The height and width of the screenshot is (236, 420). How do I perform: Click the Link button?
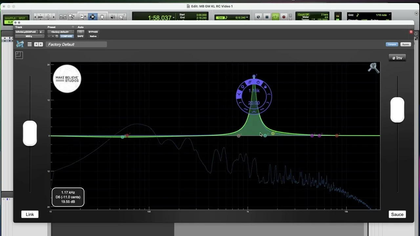[30, 214]
